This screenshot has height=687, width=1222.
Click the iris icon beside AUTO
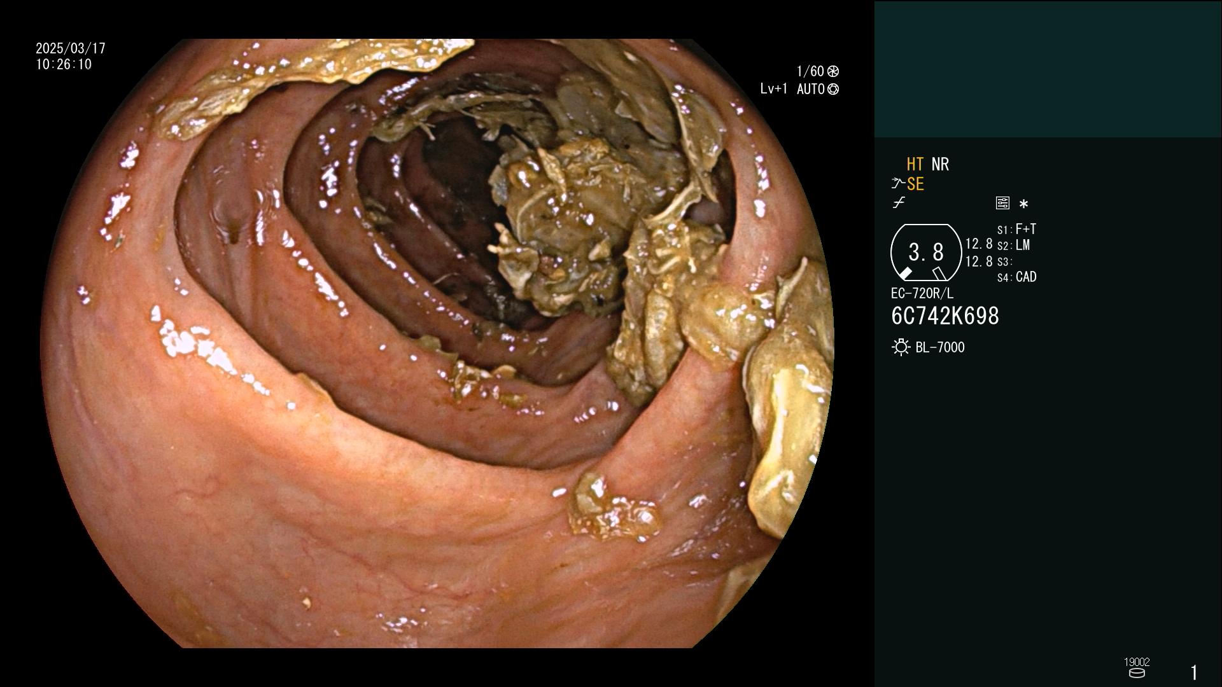pyautogui.click(x=833, y=89)
